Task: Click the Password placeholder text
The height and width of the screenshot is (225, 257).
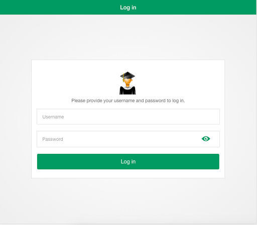Action: [x=53, y=139]
